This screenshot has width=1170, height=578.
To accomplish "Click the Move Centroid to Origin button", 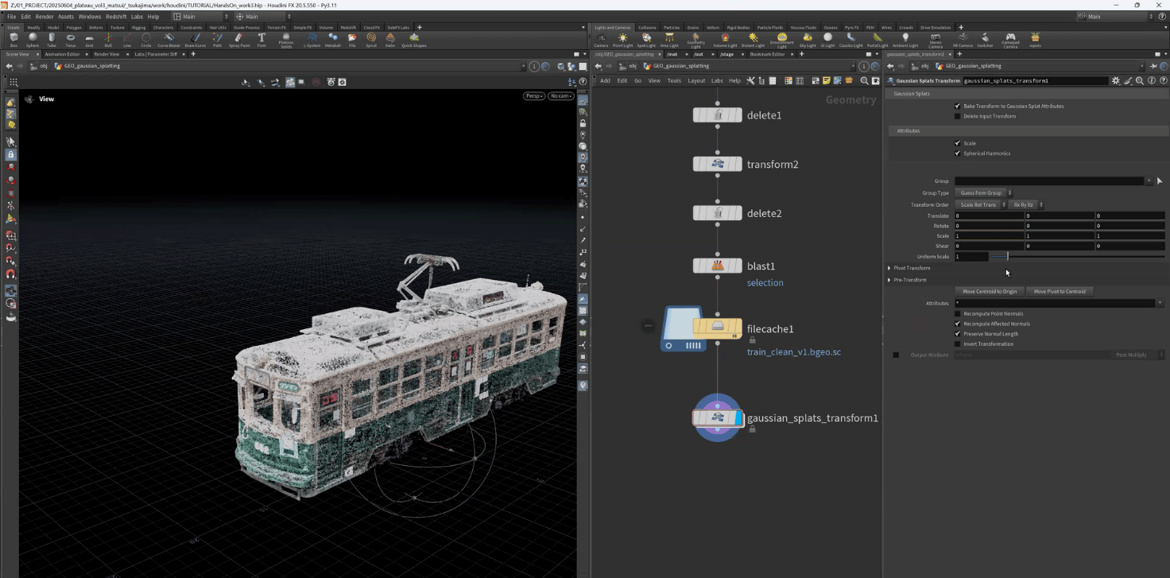I will coord(990,292).
